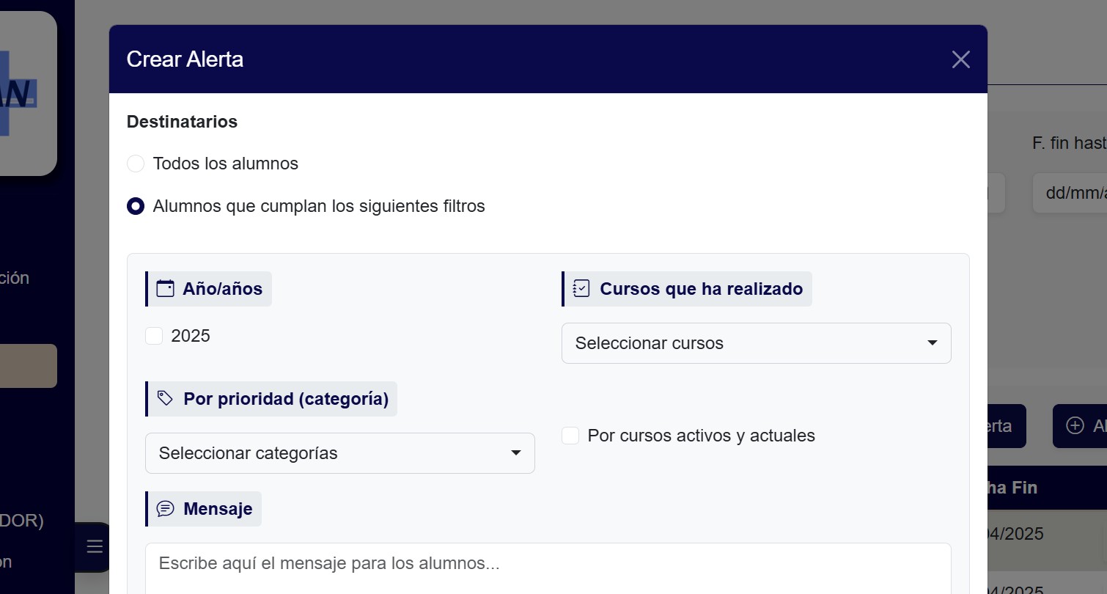1107x594 pixels.
Task: Select the Todos los alumnos option
Action: [x=136, y=164]
